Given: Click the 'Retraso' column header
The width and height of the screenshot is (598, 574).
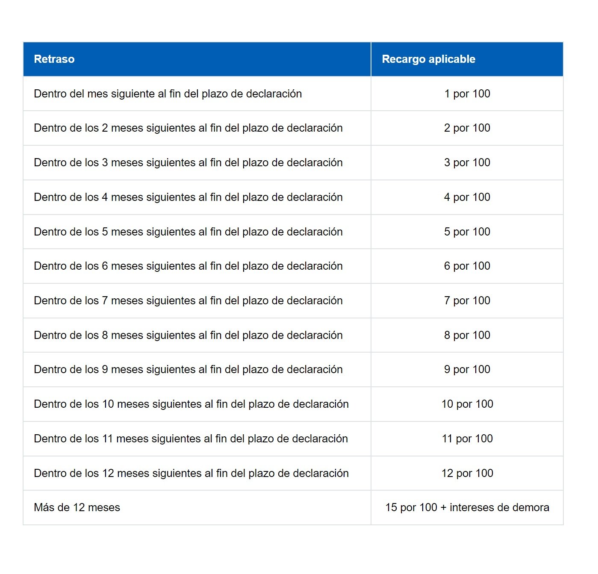Looking at the screenshot, I should 54,59.
